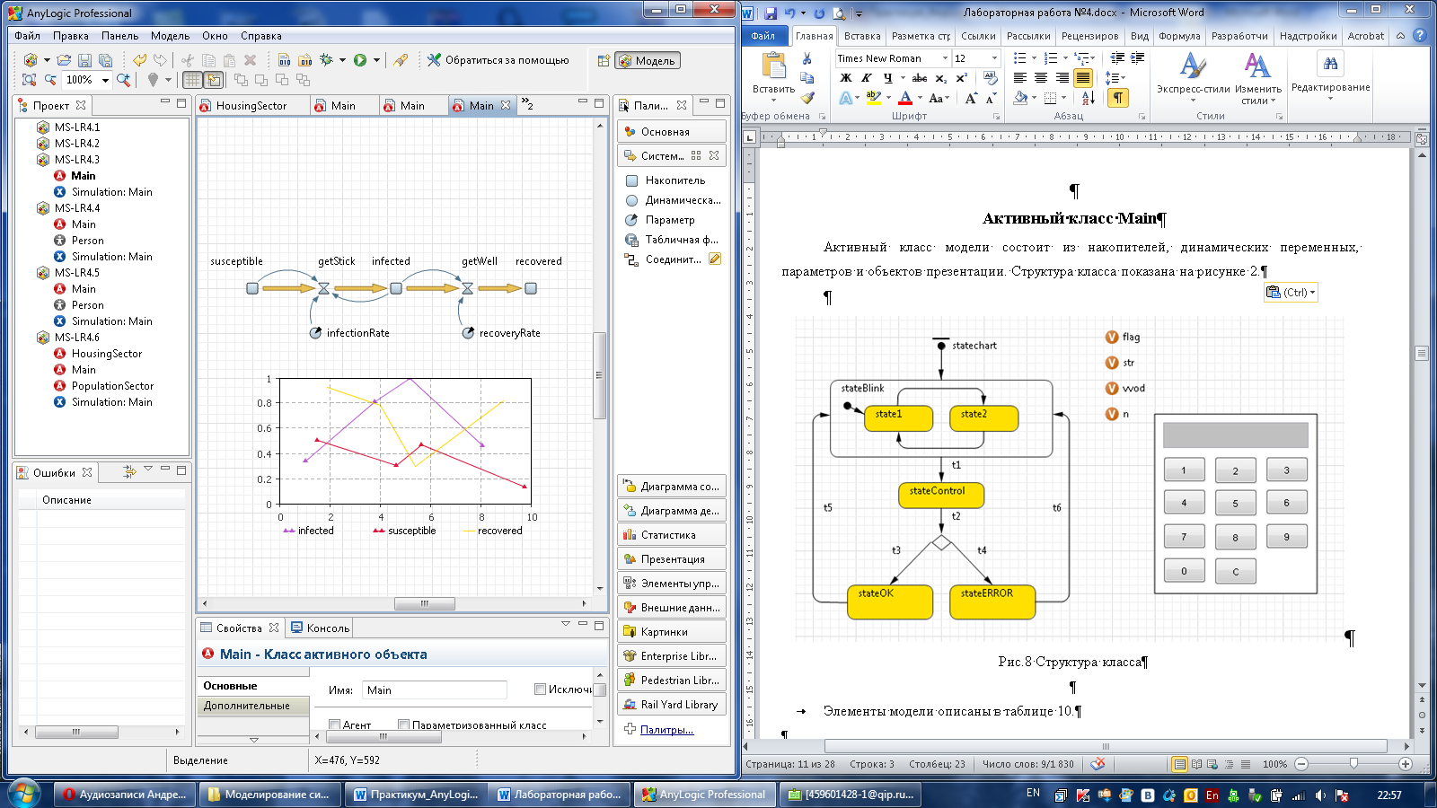The height and width of the screenshot is (808, 1437).
Task: Click Undo arrow in AnyLogic toolbar
Action: coord(140,60)
